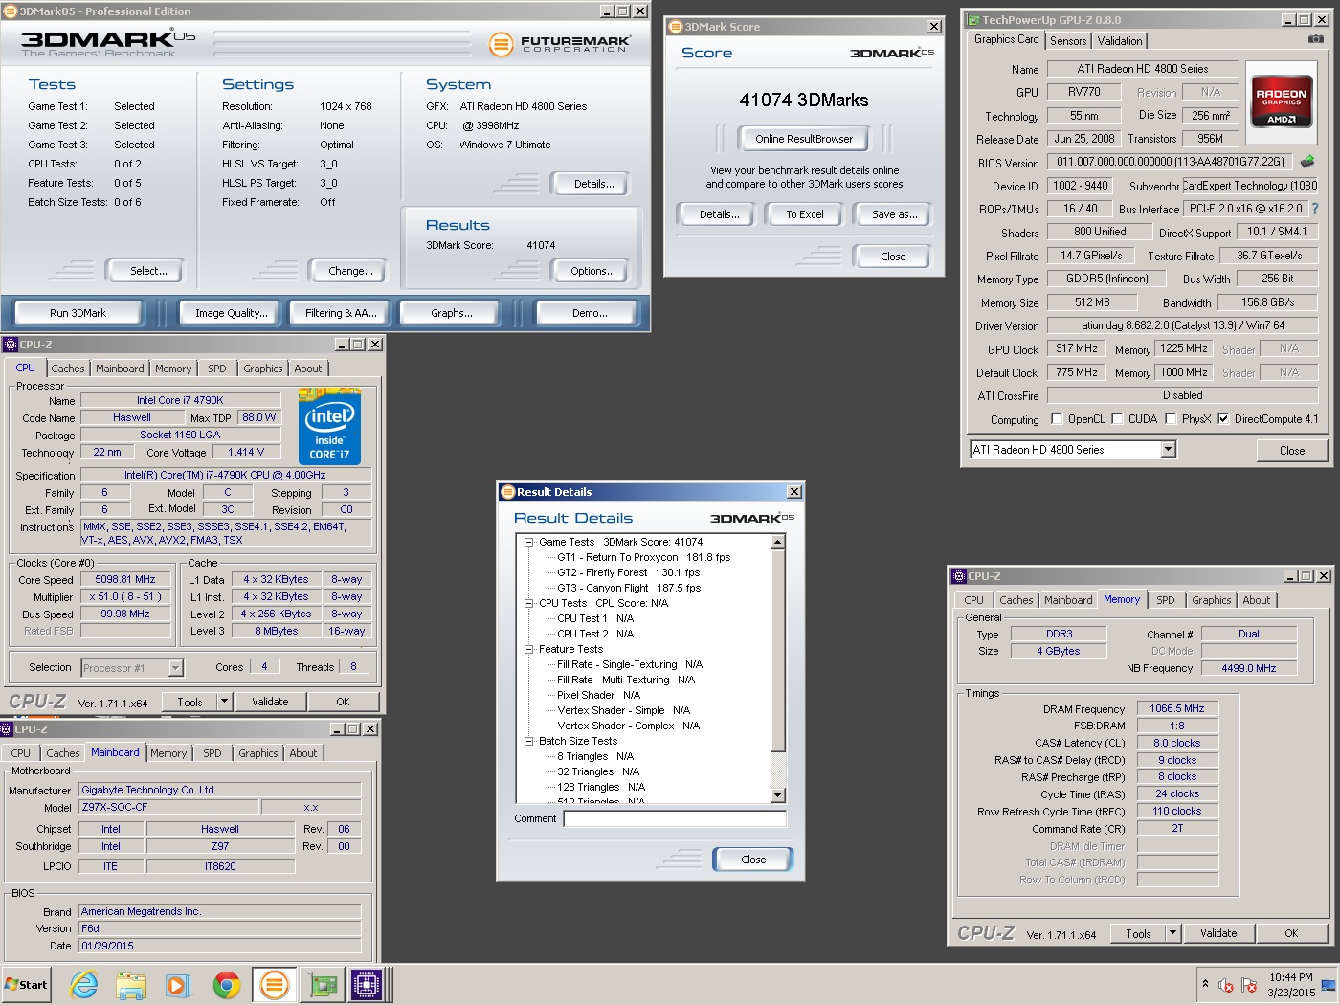Collapse the Game Tests tree node
The height and width of the screenshot is (1005, 1340).
528,542
